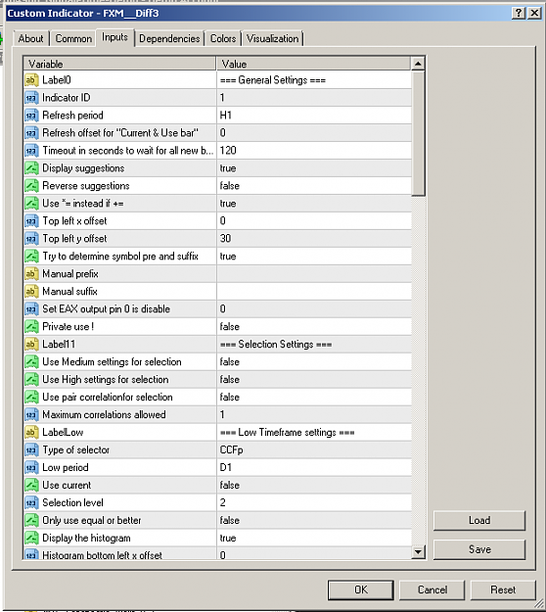546x612 pixels.
Task: Click the integer icon next to Indicator ID
Action: tap(31, 98)
